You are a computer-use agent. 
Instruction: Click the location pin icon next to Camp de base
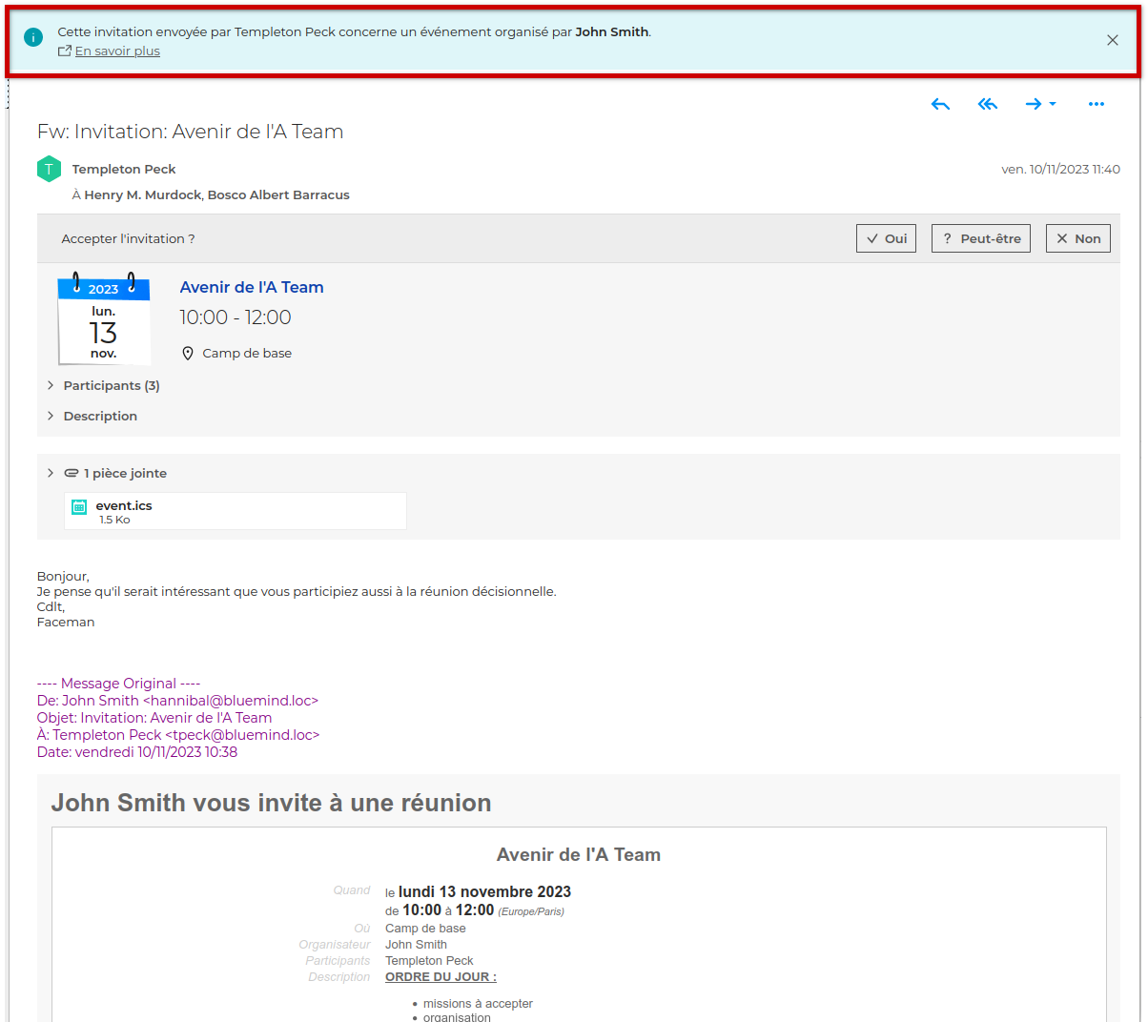point(188,353)
